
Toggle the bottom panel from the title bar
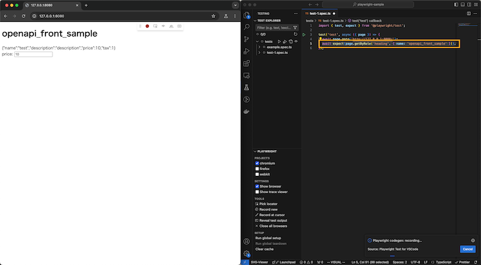462,4
